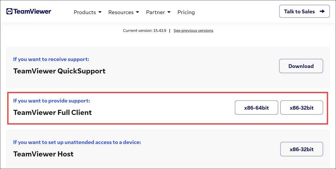The height and width of the screenshot is (169, 336).
Task: Expand the Resources dropdown arrow
Action: [137, 12]
